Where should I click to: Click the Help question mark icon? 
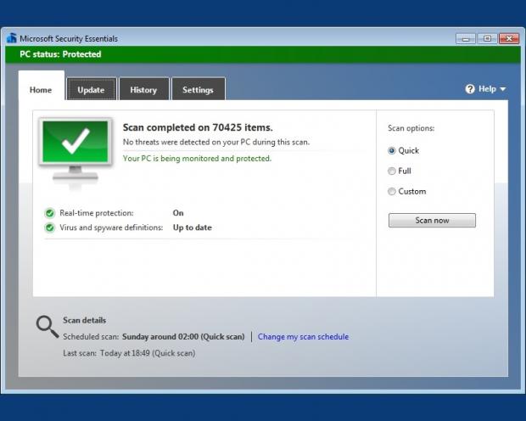470,89
